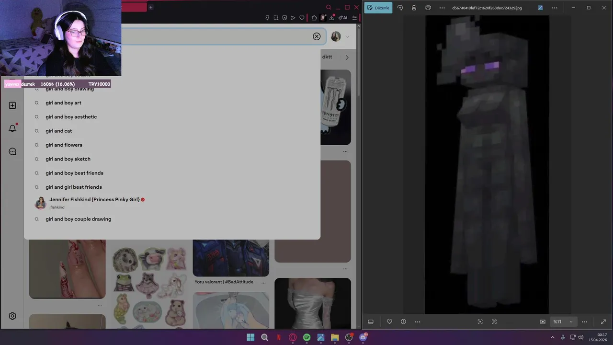This screenshot has height=345, width=613.
Task: Open Photos toolbar more options ellipsis
Action: click(442, 8)
